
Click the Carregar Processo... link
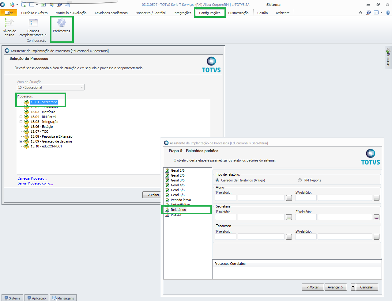click(32, 178)
